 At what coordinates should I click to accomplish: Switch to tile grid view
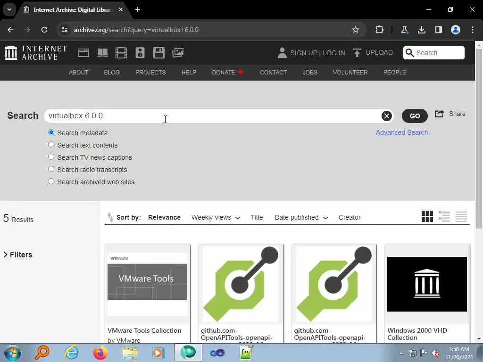[x=427, y=216]
